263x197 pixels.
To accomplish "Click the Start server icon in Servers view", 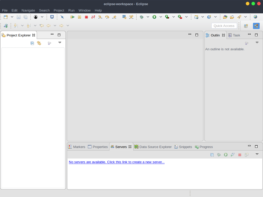I will [x=226, y=155].
